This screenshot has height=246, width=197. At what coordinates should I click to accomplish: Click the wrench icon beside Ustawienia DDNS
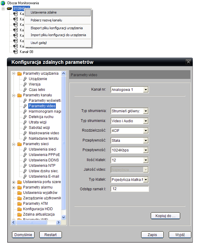click(x=25, y=160)
